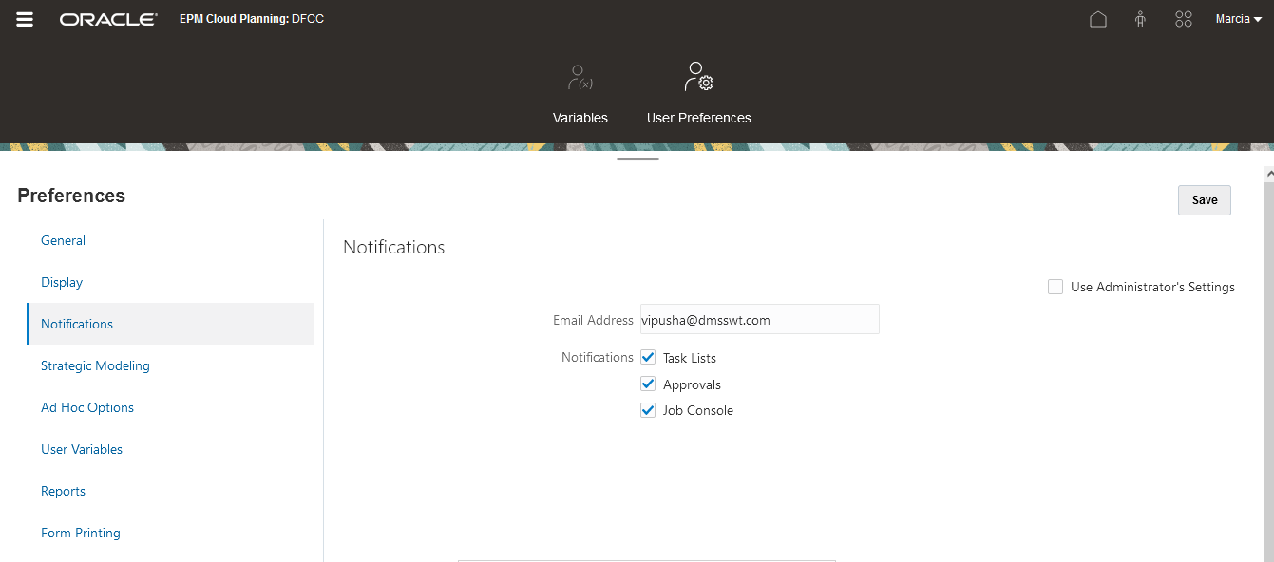Screen dimensions: 1274x562
Task: Click the Email Address field
Action: (x=760, y=320)
